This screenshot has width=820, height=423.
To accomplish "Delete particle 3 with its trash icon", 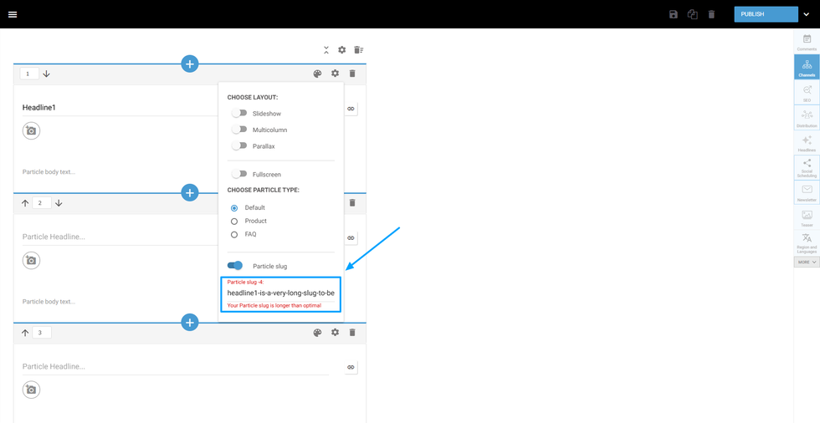I will point(352,333).
